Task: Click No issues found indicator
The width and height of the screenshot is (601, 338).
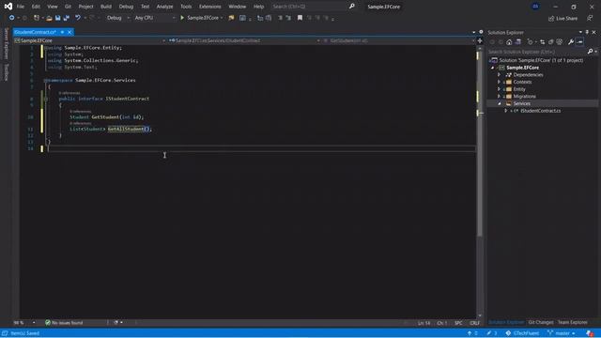Action: coord(64,323)
